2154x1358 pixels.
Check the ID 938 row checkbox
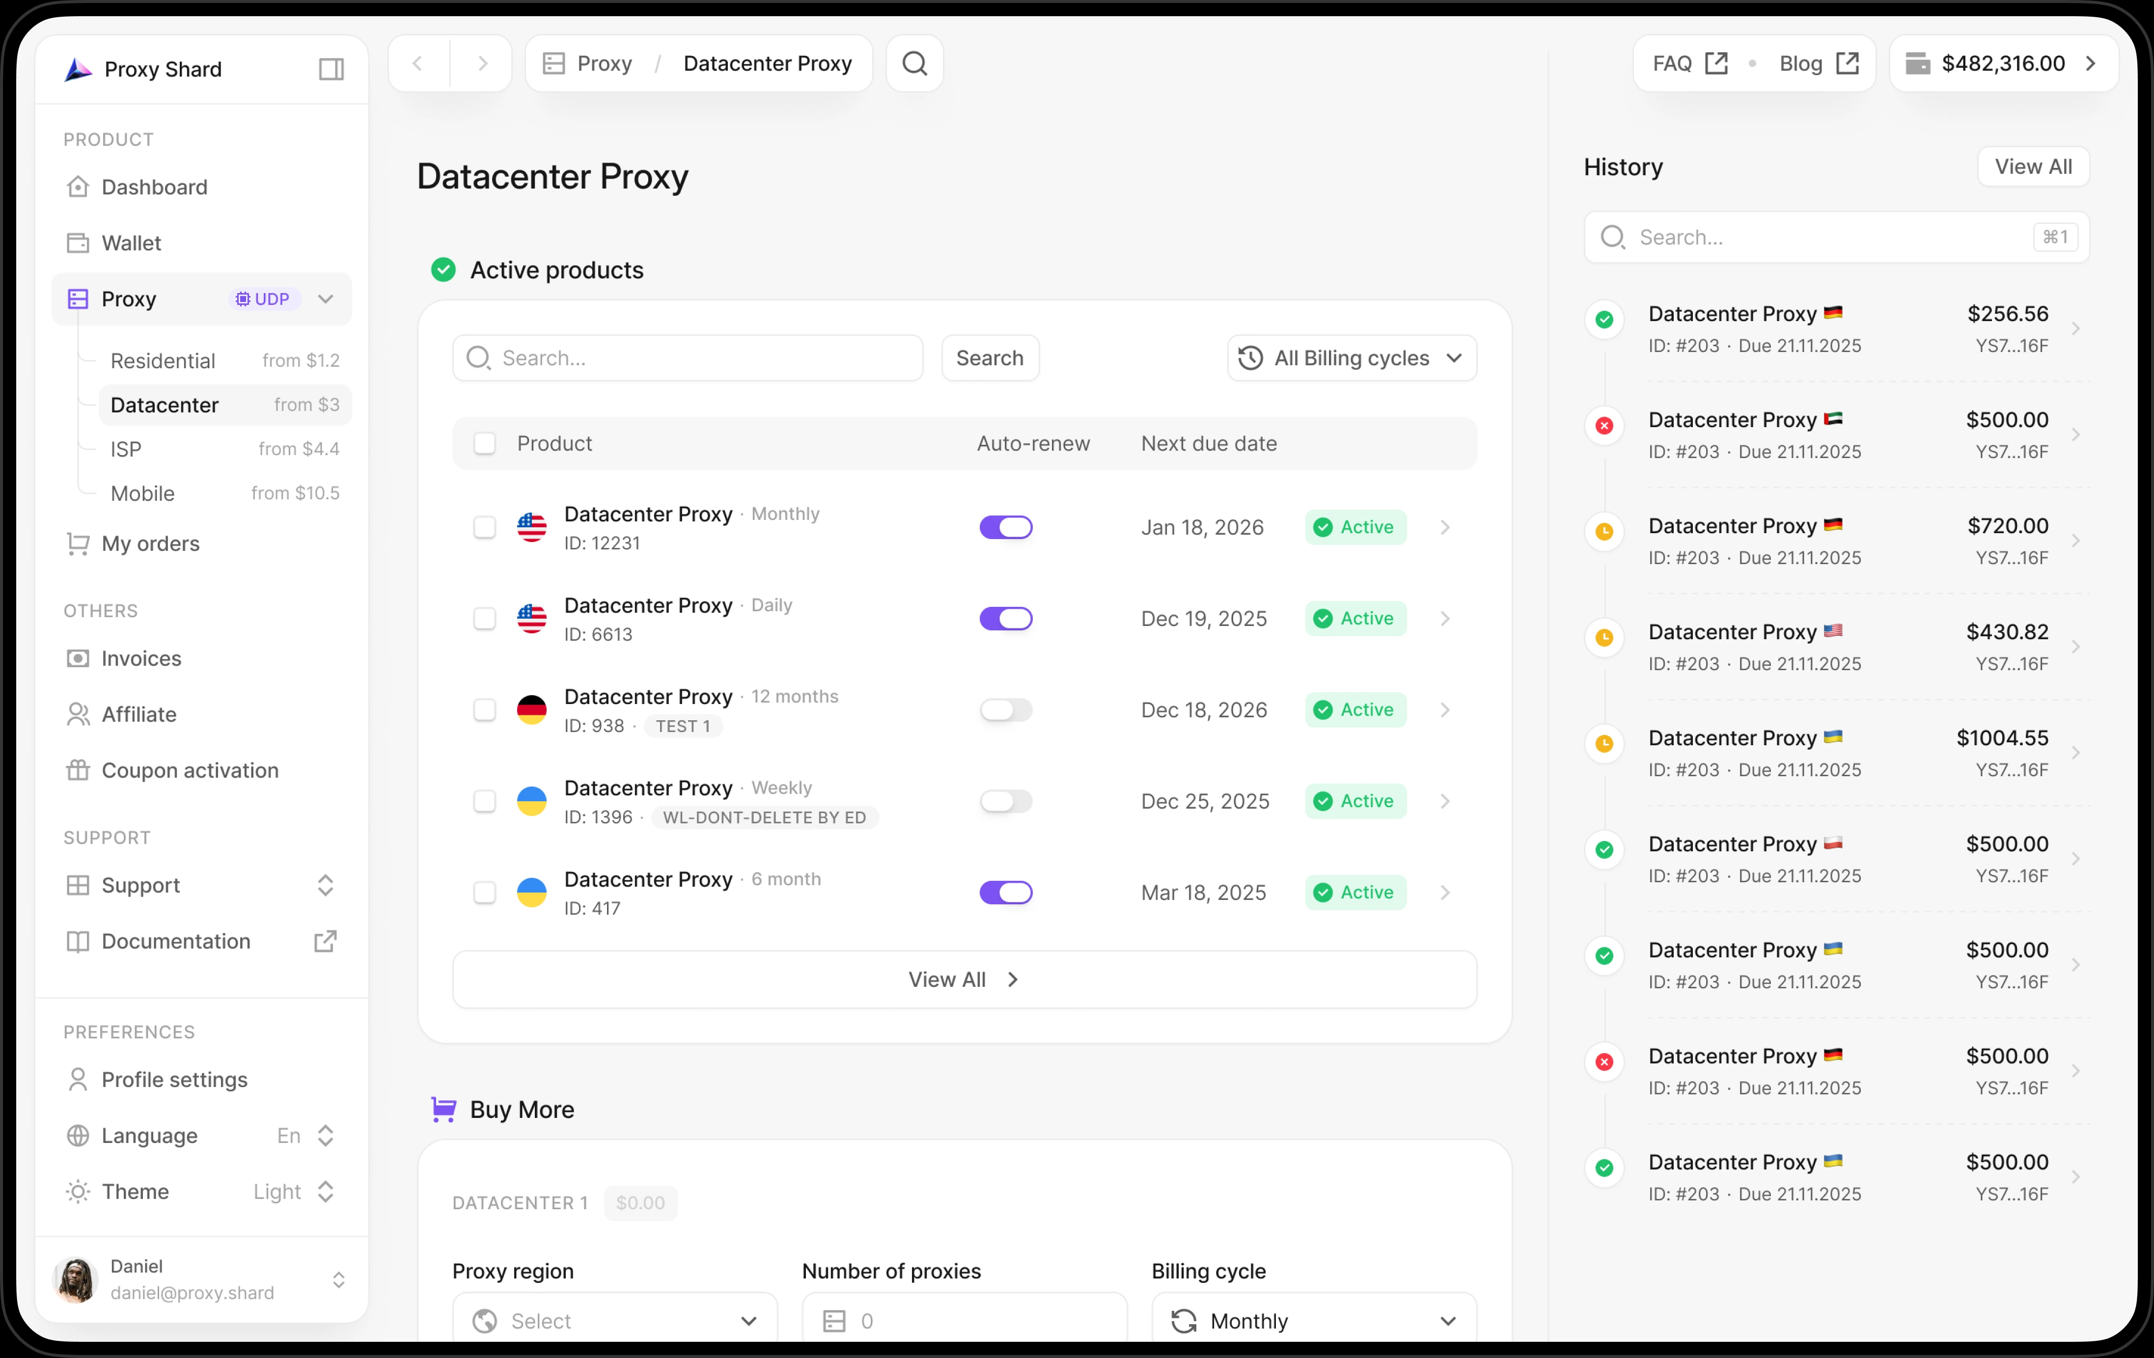point(484,710)
